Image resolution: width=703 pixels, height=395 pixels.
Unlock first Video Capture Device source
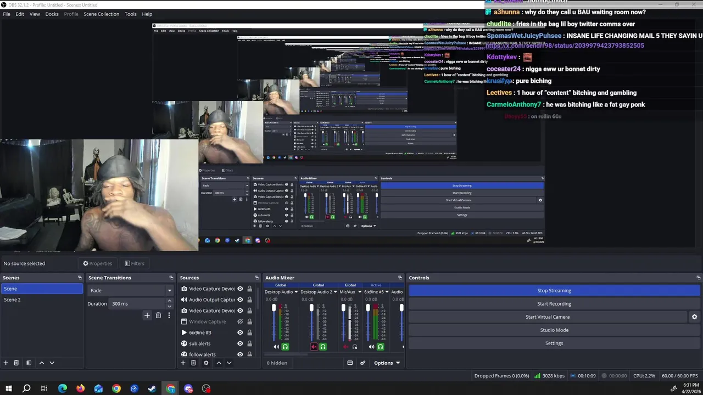pos(249,289)
